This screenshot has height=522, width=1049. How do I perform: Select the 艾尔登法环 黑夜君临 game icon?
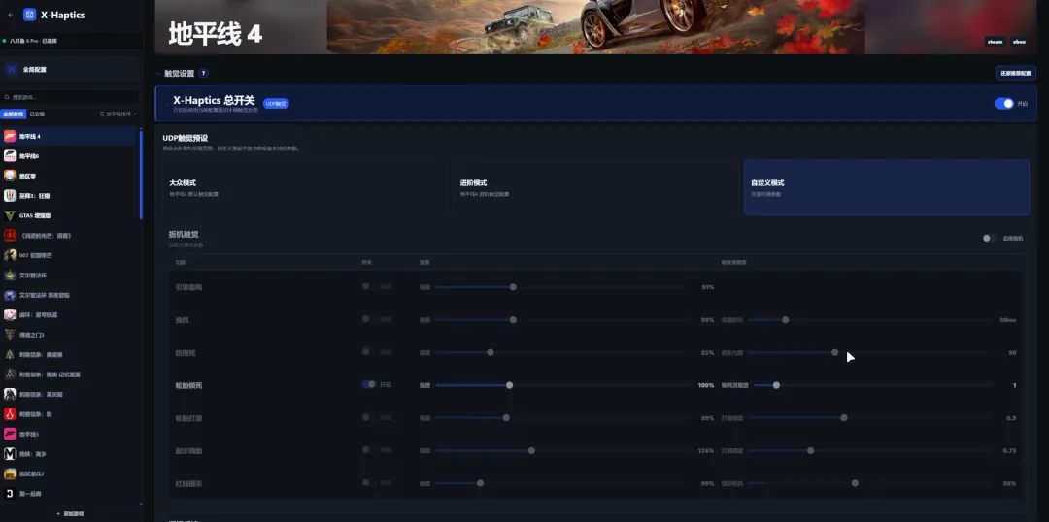coord(10,295)
